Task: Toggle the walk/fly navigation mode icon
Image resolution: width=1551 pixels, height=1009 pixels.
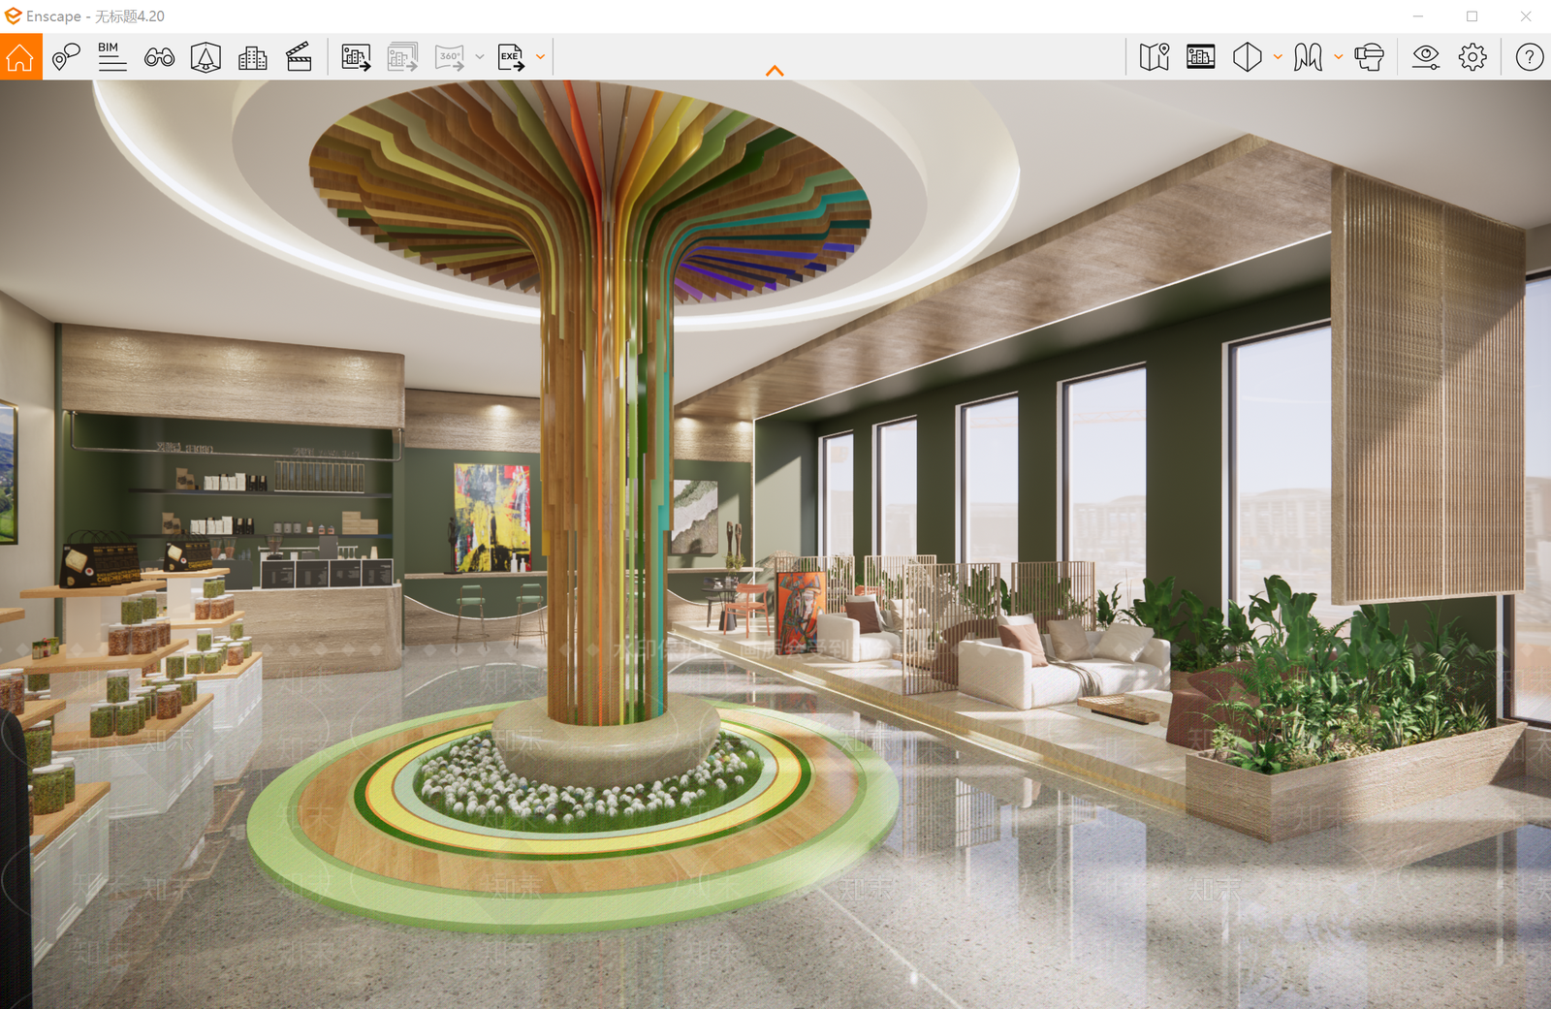Action: pyautogui.click(x=1308, y=57)
